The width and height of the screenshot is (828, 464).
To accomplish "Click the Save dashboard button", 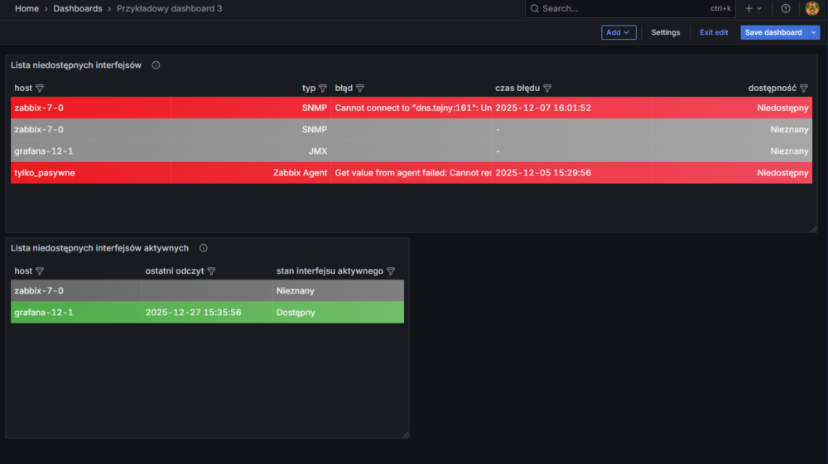I will pyautogui.click(x=773, y=32).
